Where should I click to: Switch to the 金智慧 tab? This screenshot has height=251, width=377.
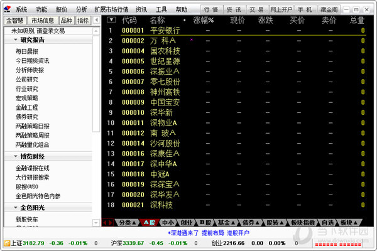pos(15,21)
